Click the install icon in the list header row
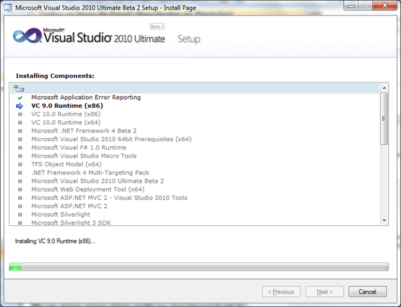This screenshot has height=307, width=401. [19, 88]
